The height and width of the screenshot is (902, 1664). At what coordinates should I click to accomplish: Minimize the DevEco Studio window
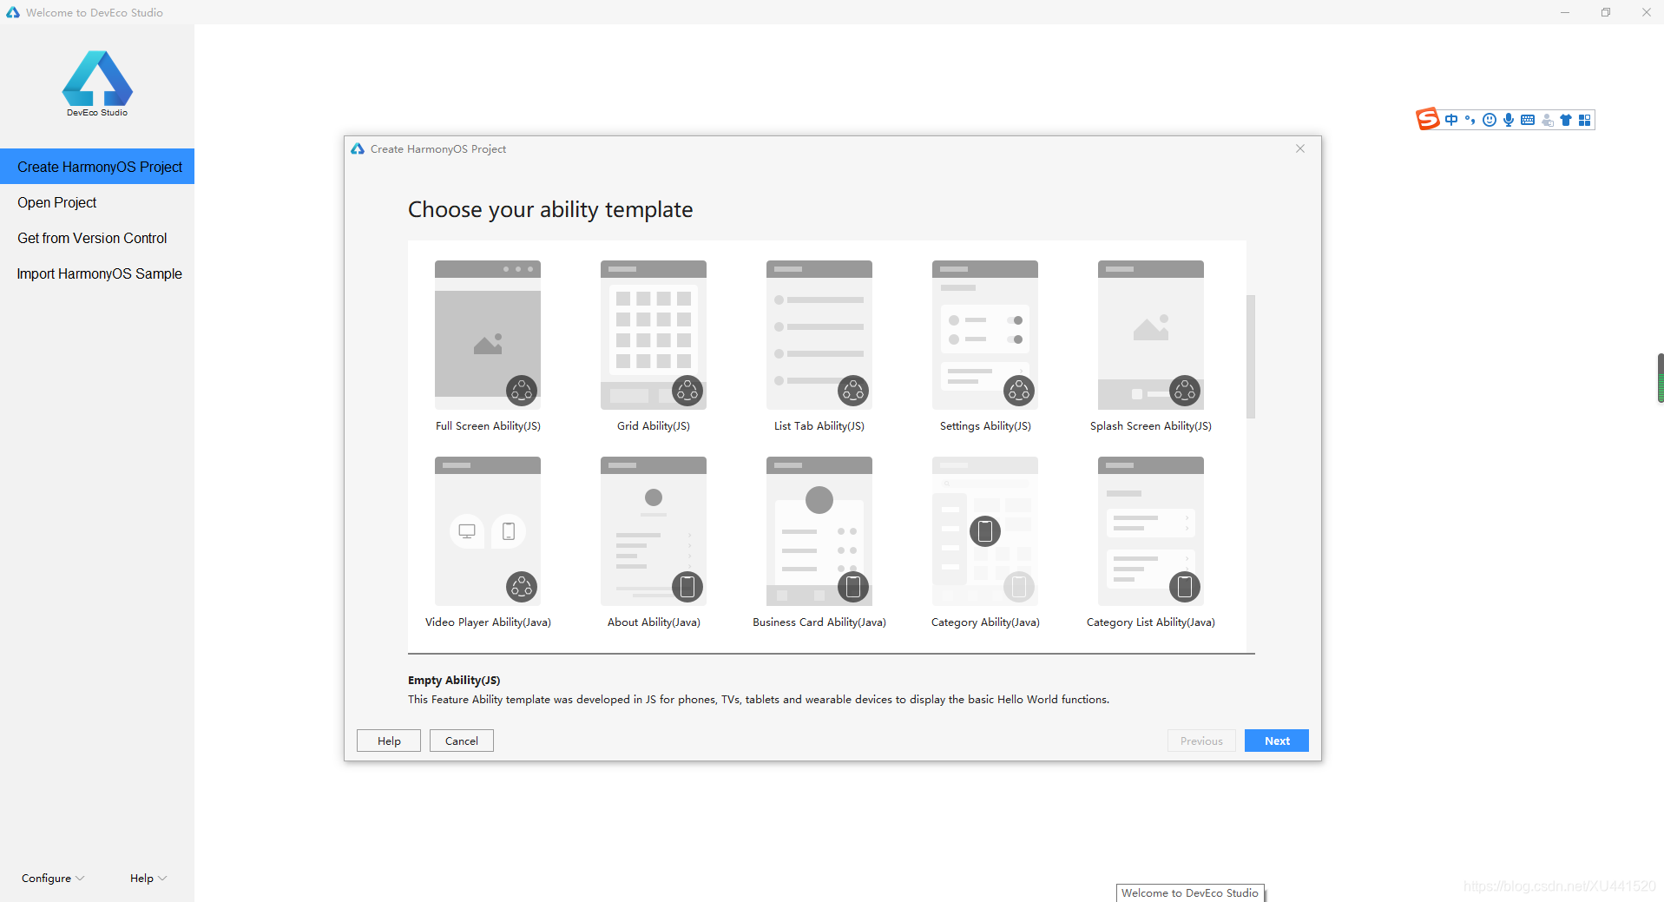pos(1565,12)
